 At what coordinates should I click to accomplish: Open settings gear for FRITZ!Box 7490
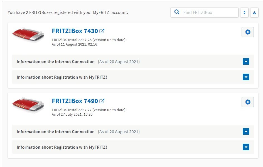(248, 102)
